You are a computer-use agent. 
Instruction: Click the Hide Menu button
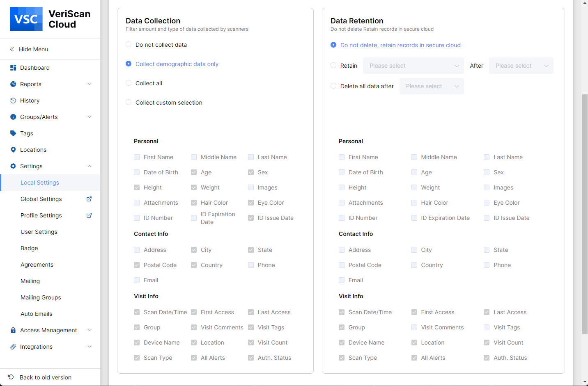click(x=50, y=49)
